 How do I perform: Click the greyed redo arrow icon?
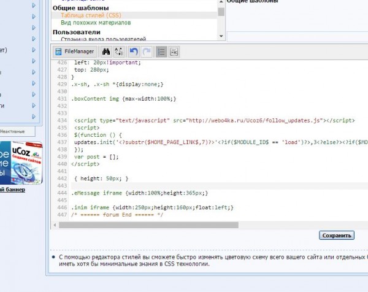click(146, 52)
